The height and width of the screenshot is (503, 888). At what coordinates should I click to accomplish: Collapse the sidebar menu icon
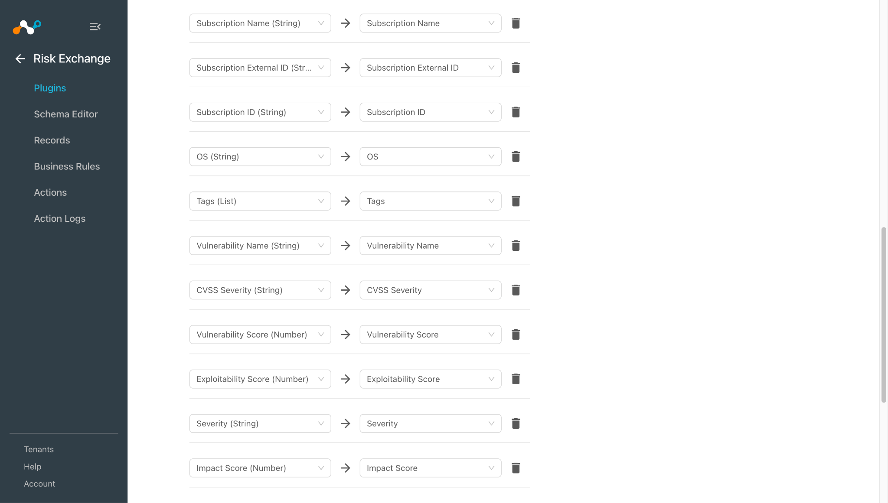tap(95, 27)
